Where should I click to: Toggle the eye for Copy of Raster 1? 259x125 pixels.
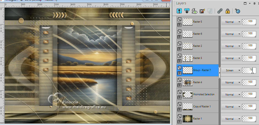pyautogui.click(x=179, y=110)
